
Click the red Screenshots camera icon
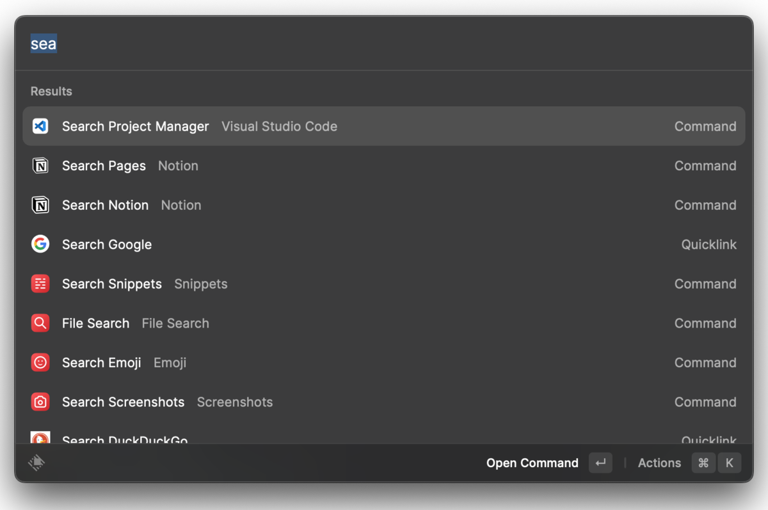tap(40, 402)
